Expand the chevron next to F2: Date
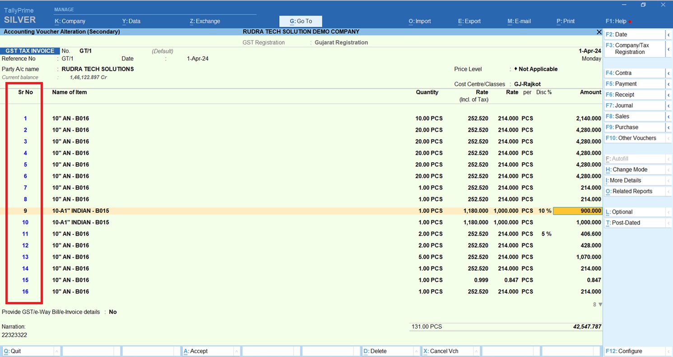 coord(668,35)
